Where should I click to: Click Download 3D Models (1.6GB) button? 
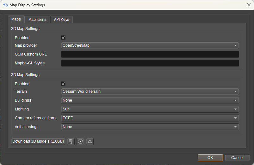(x=38, y=141)
